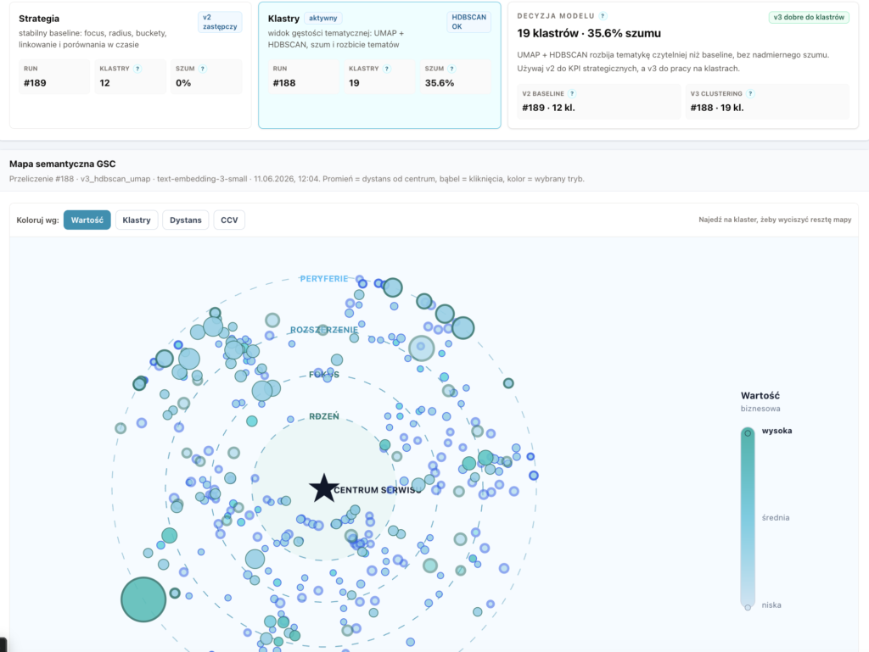869x652 pixels.
Task: Click the Wartość legend title
Action: pos(760,395)
